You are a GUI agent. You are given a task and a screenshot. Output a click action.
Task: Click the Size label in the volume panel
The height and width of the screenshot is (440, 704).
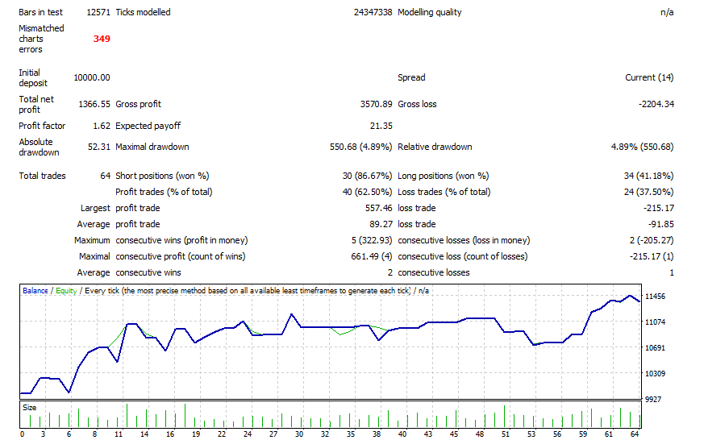(x=30, y=408)
